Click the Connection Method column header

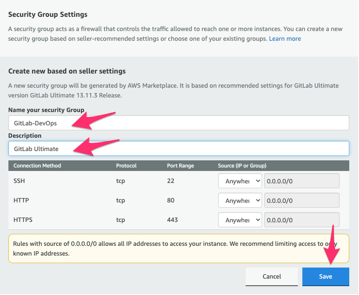tap(37, 166)
